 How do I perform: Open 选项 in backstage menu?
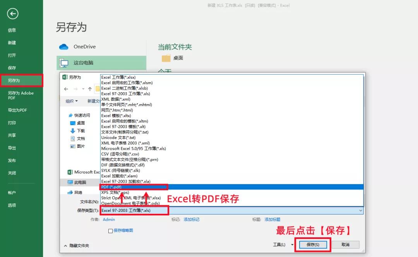point(12,205)
